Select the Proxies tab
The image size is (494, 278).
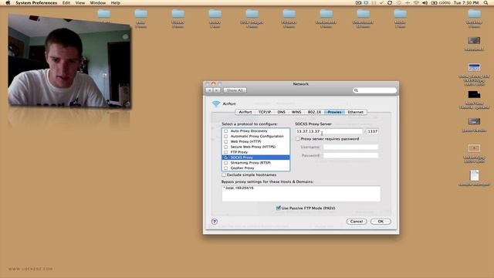(334, 112)
